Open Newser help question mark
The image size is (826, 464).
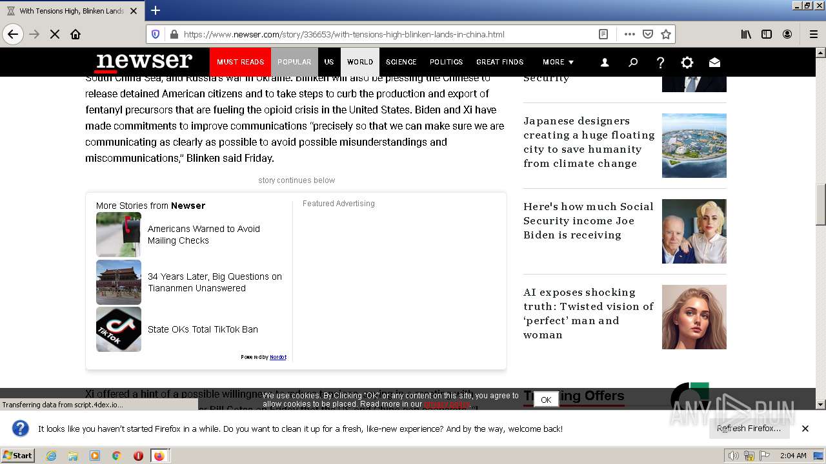coord(660,63)
